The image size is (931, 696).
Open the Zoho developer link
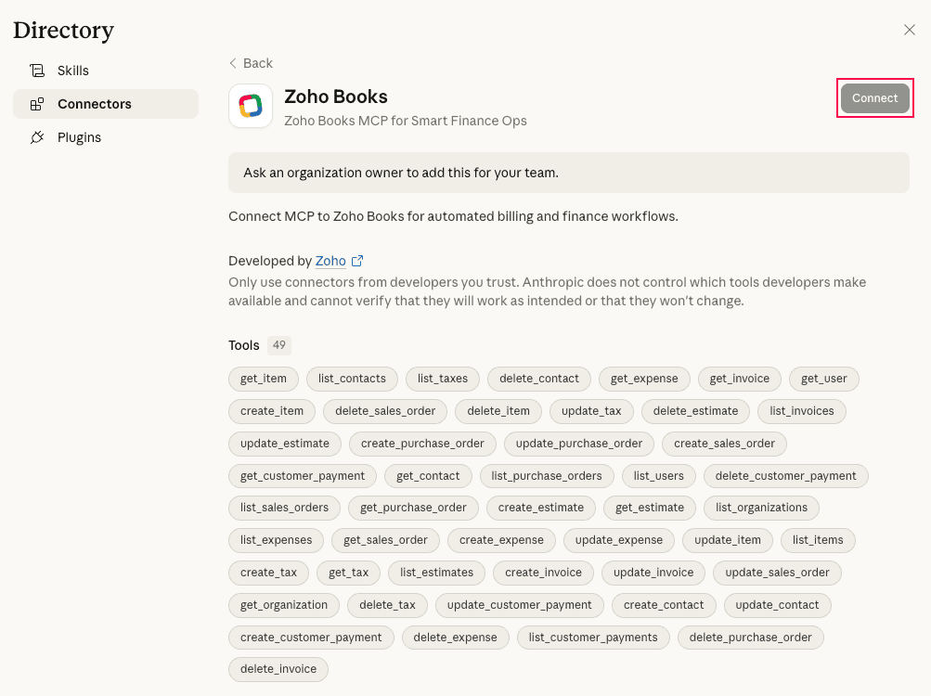(331, 261)
